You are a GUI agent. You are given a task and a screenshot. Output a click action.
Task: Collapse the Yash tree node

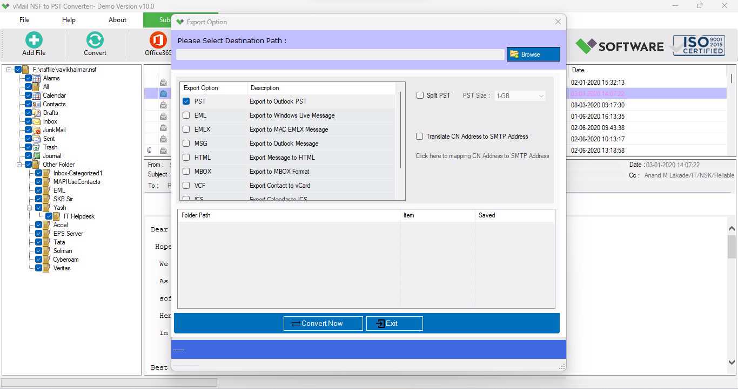click(30, 208)
